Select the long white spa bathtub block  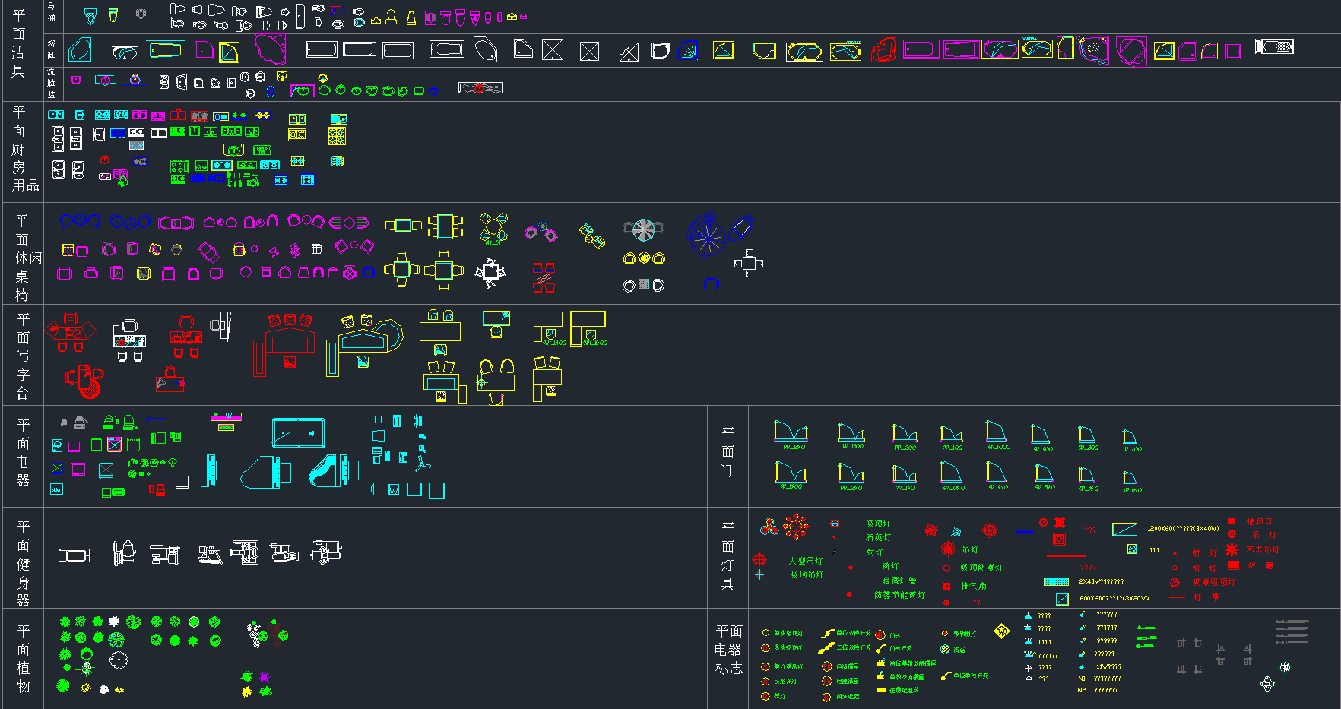pyautogui.click(x=1275, y=46)
